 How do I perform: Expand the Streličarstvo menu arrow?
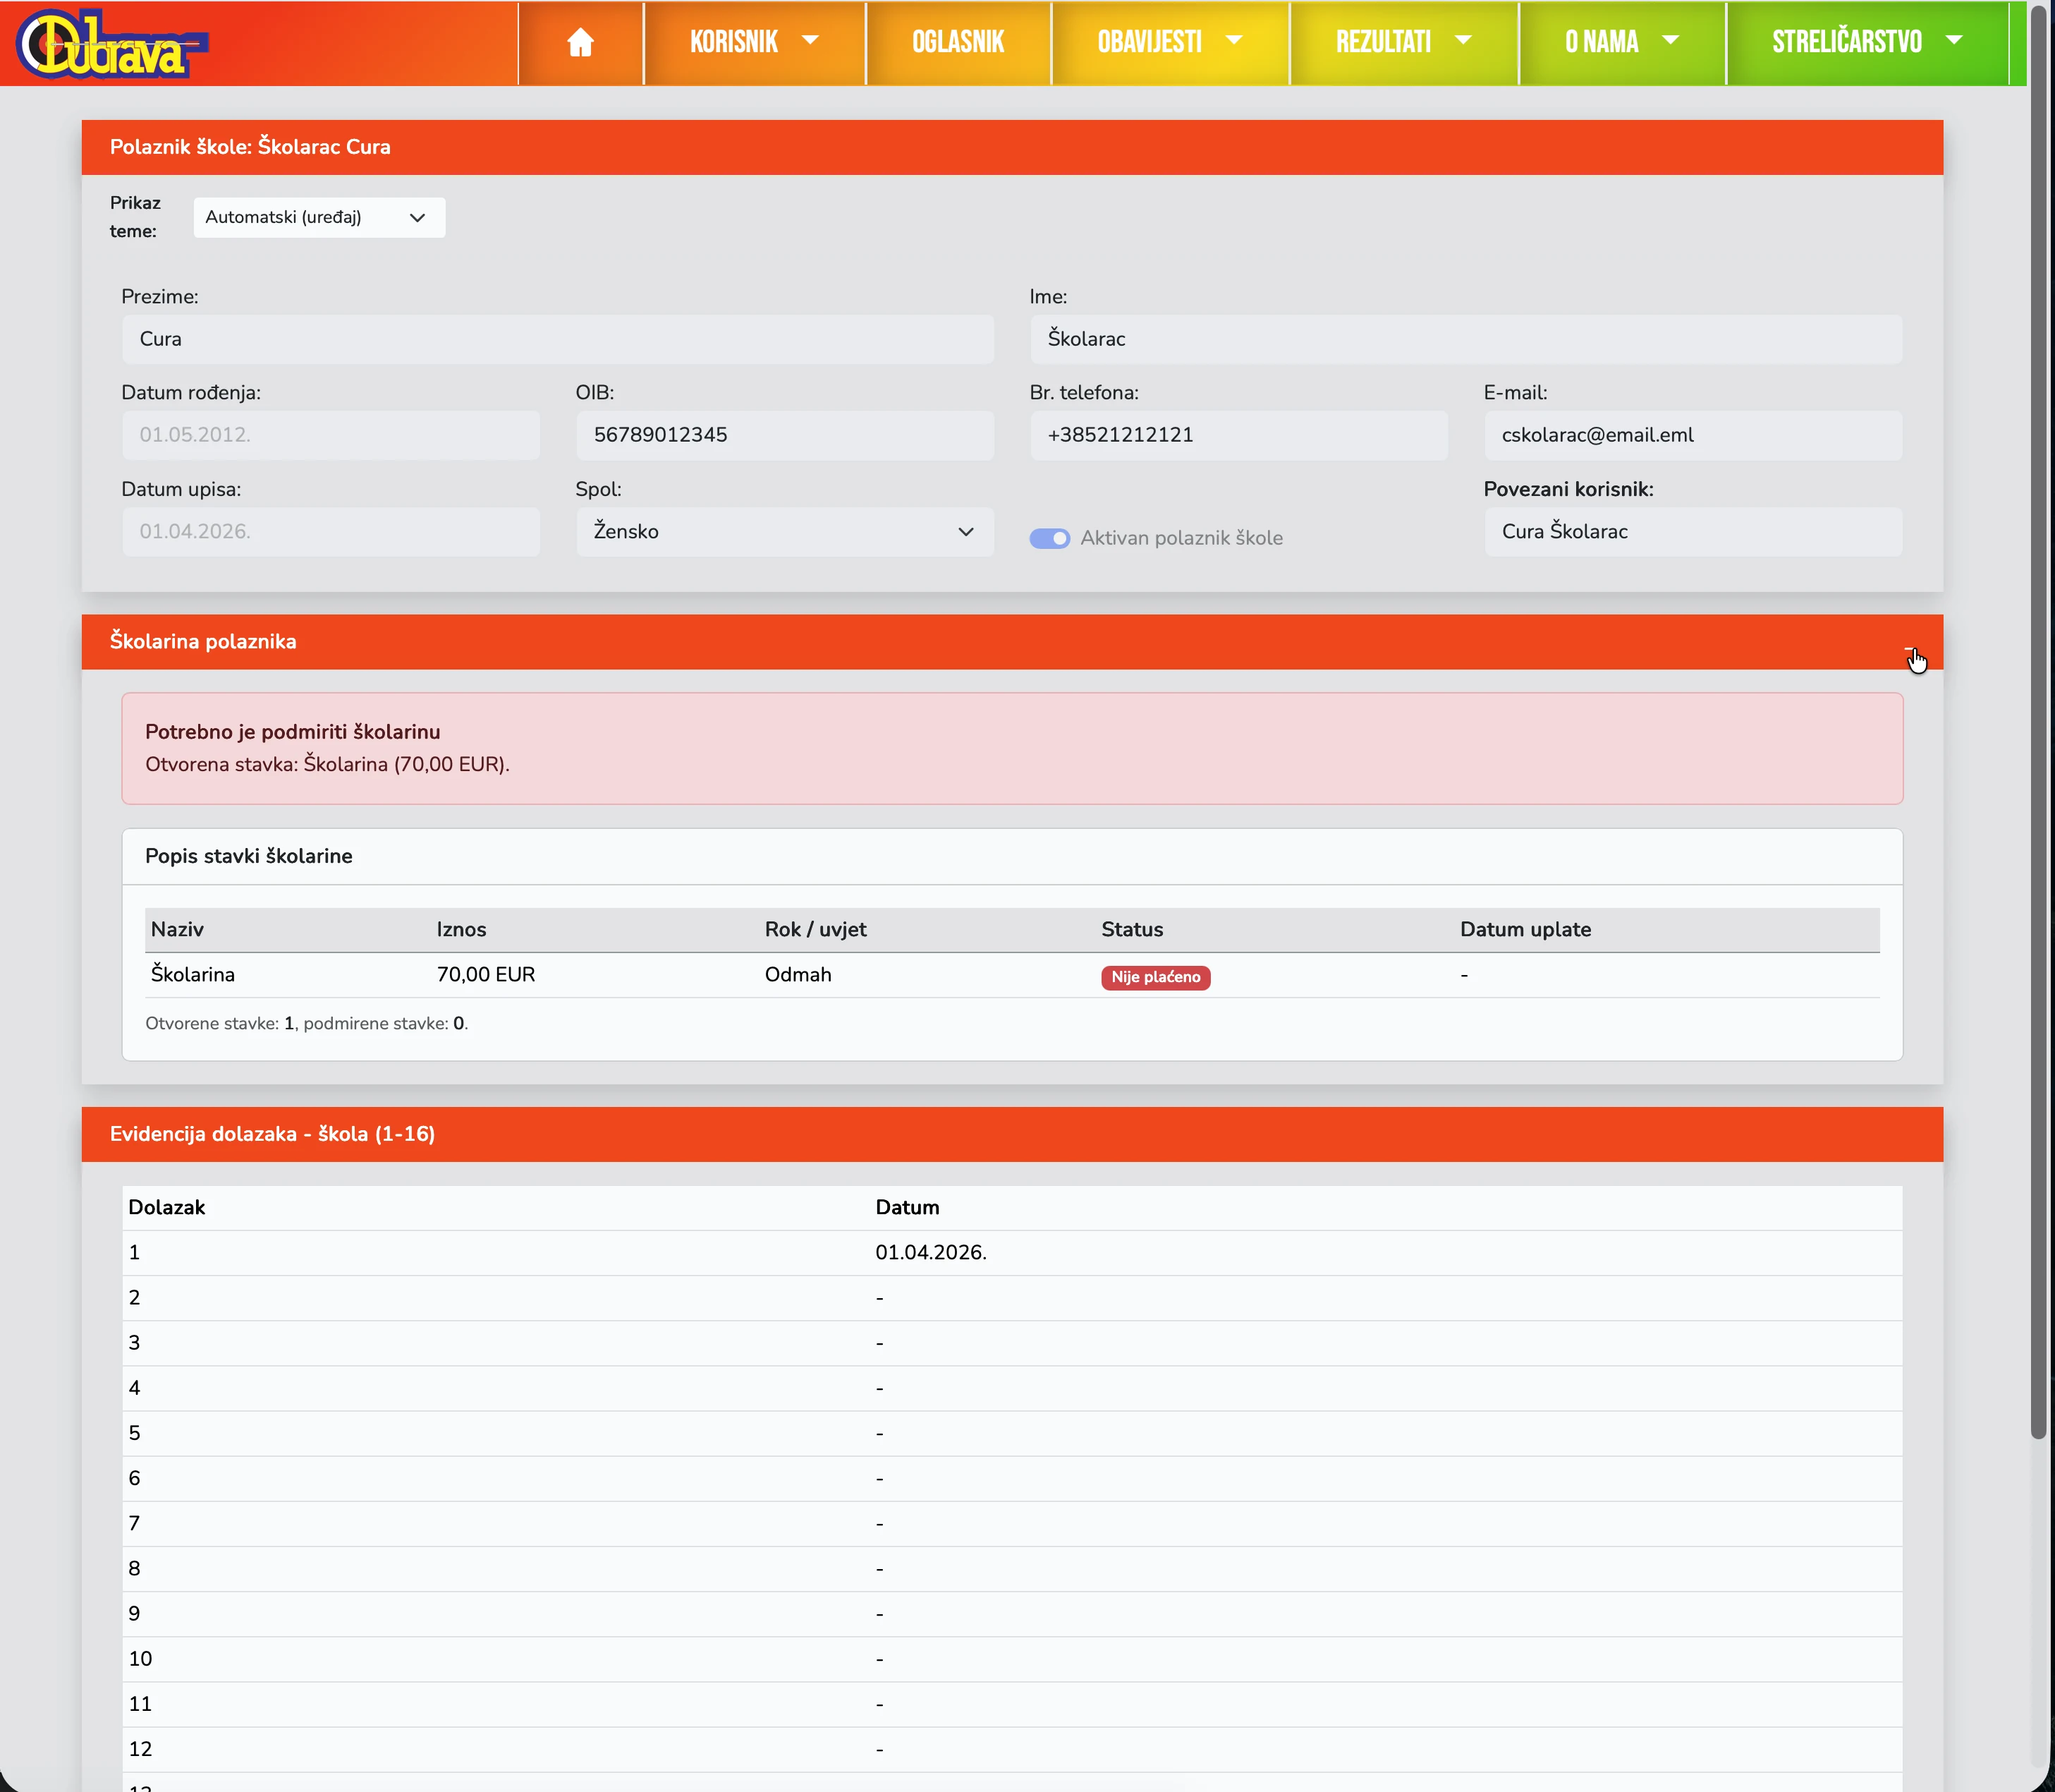point(1954,40)
